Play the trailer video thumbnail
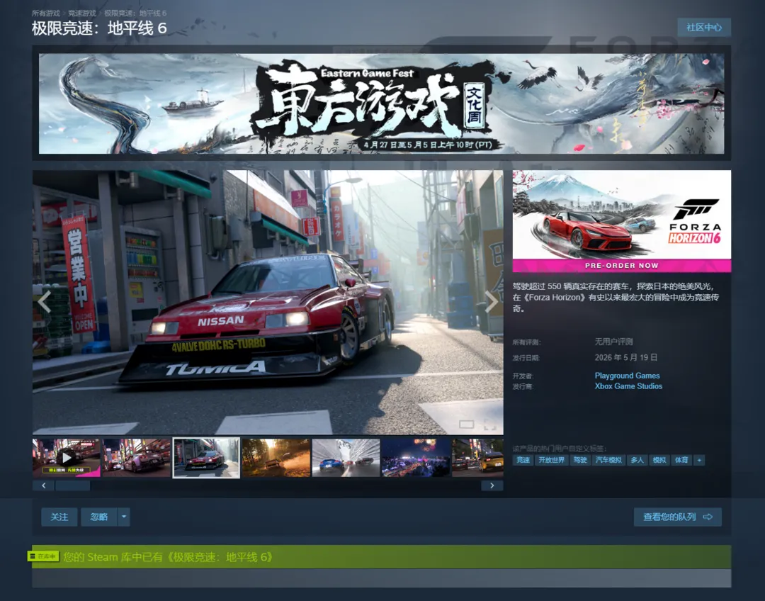The height and width of the screenshot is (601, 765). (x=67, y=457)
